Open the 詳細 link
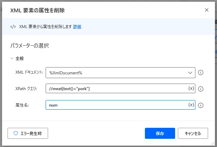The image size is (217, 147). 77,27
